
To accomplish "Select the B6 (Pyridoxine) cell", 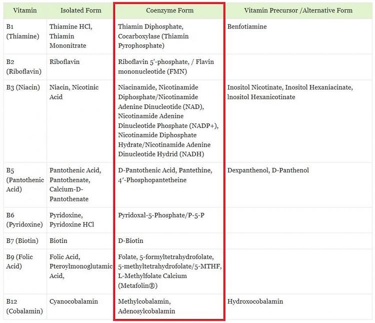I will pyautogui.click(x=25, y=220).
